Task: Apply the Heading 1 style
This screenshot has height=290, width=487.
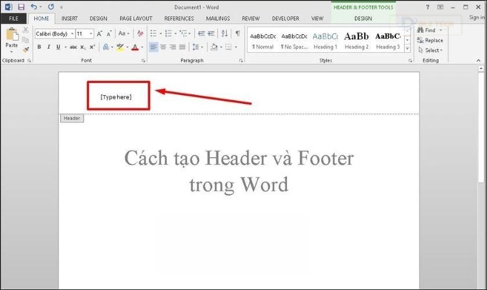Action: click(x=325, y=41)
